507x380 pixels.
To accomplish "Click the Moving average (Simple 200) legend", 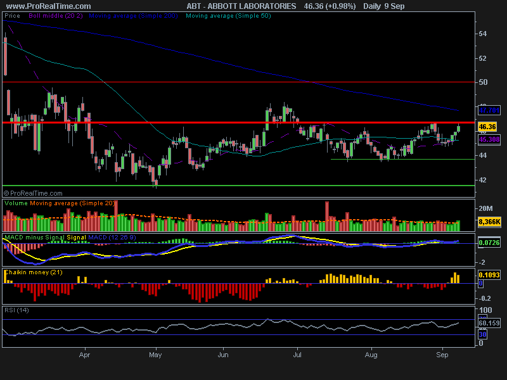I will click(133, 16).
